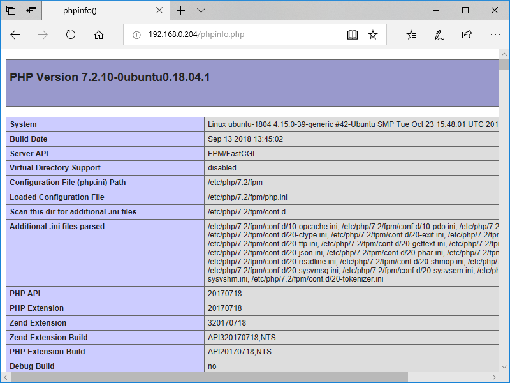
Task: Go forward to the next page
Action: click(43, 34)
